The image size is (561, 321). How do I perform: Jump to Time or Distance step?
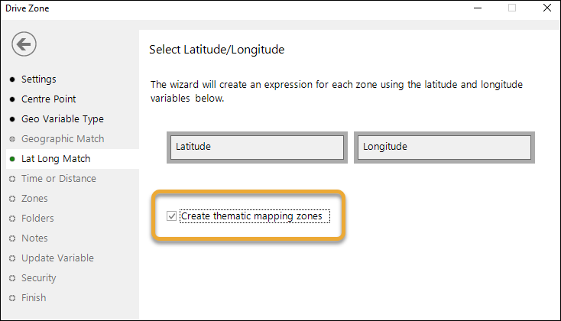pyautogui.click(x=59, y=179)
